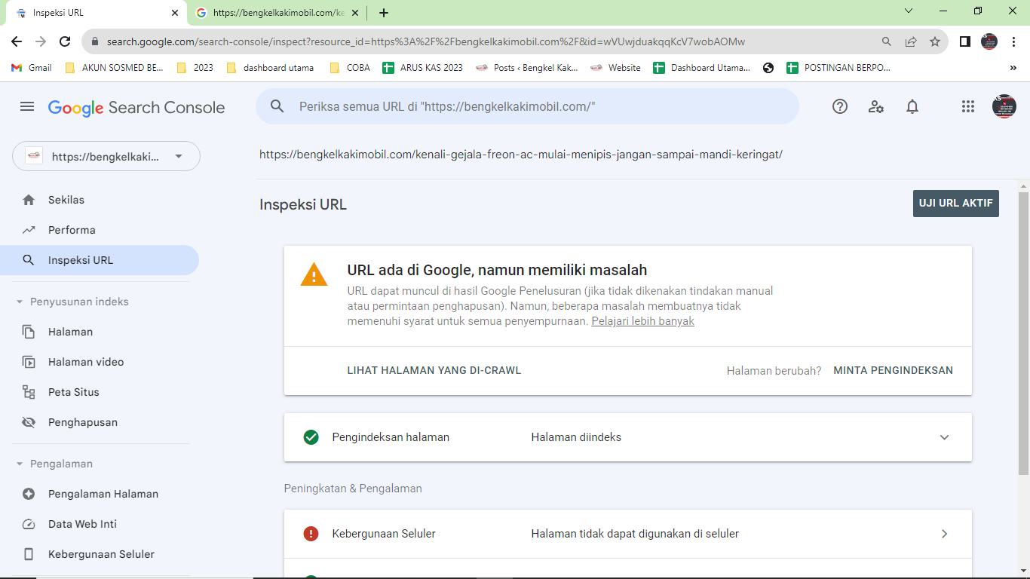
Task: Open a new browser tab
Action: tap(384, 13)
